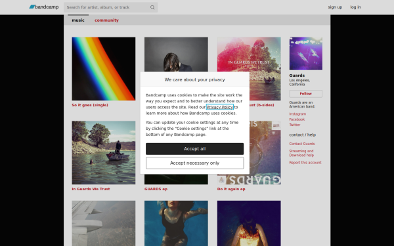Screen dimensions: 394x246
Task: Open the In Guards We Trust album cover with boat
Action: tap(104, 153)
